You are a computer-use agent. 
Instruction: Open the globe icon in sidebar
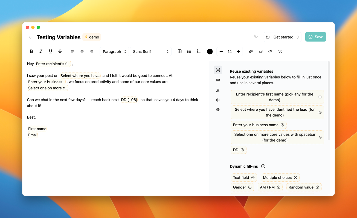tap(218, 110)
